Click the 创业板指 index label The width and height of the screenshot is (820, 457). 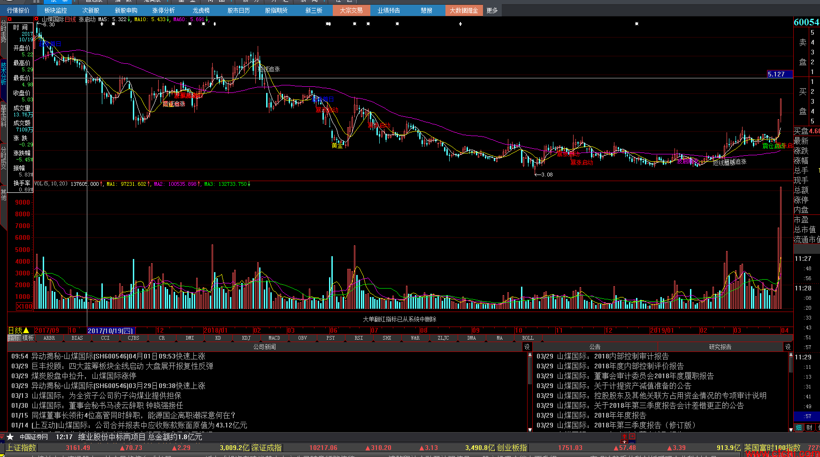point(512,448)
